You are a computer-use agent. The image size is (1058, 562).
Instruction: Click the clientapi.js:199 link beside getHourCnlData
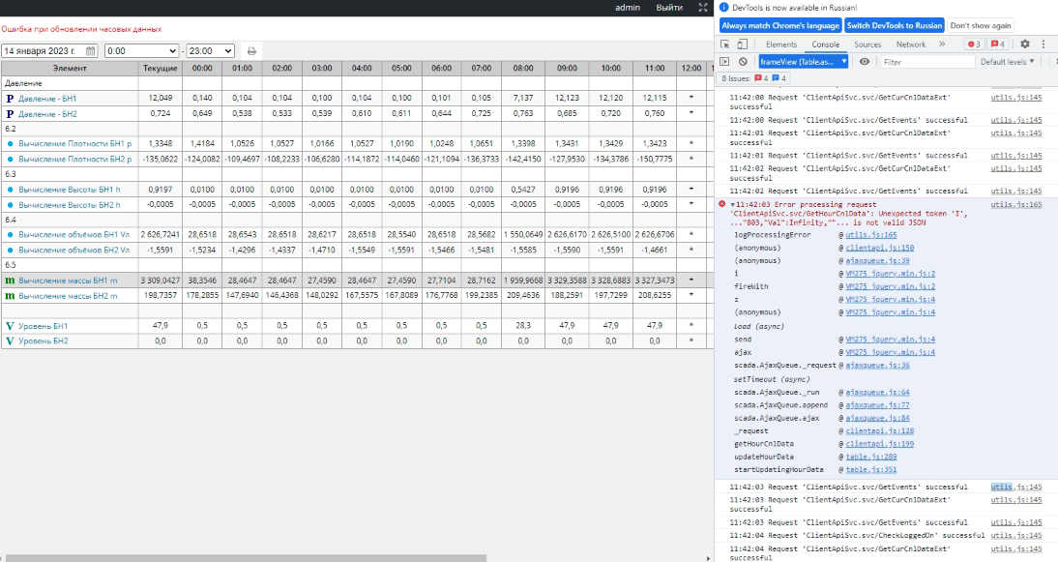point(880,444)
